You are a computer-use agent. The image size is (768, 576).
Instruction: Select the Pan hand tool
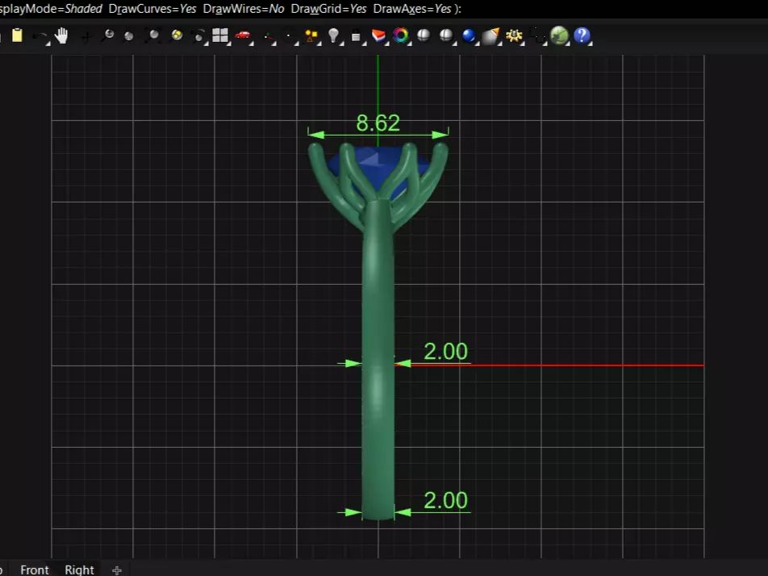click(61, 35)
